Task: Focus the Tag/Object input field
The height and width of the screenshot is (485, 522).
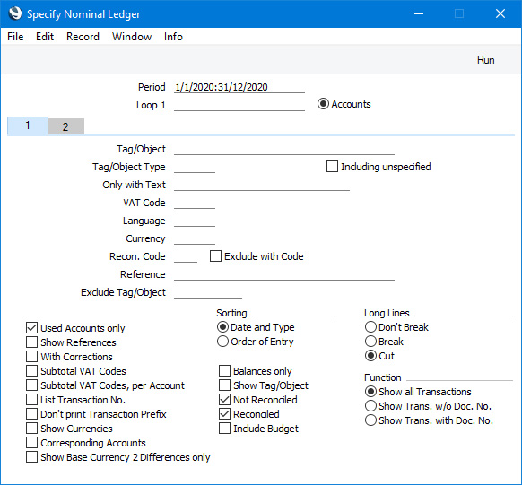Action: point(284,149)
